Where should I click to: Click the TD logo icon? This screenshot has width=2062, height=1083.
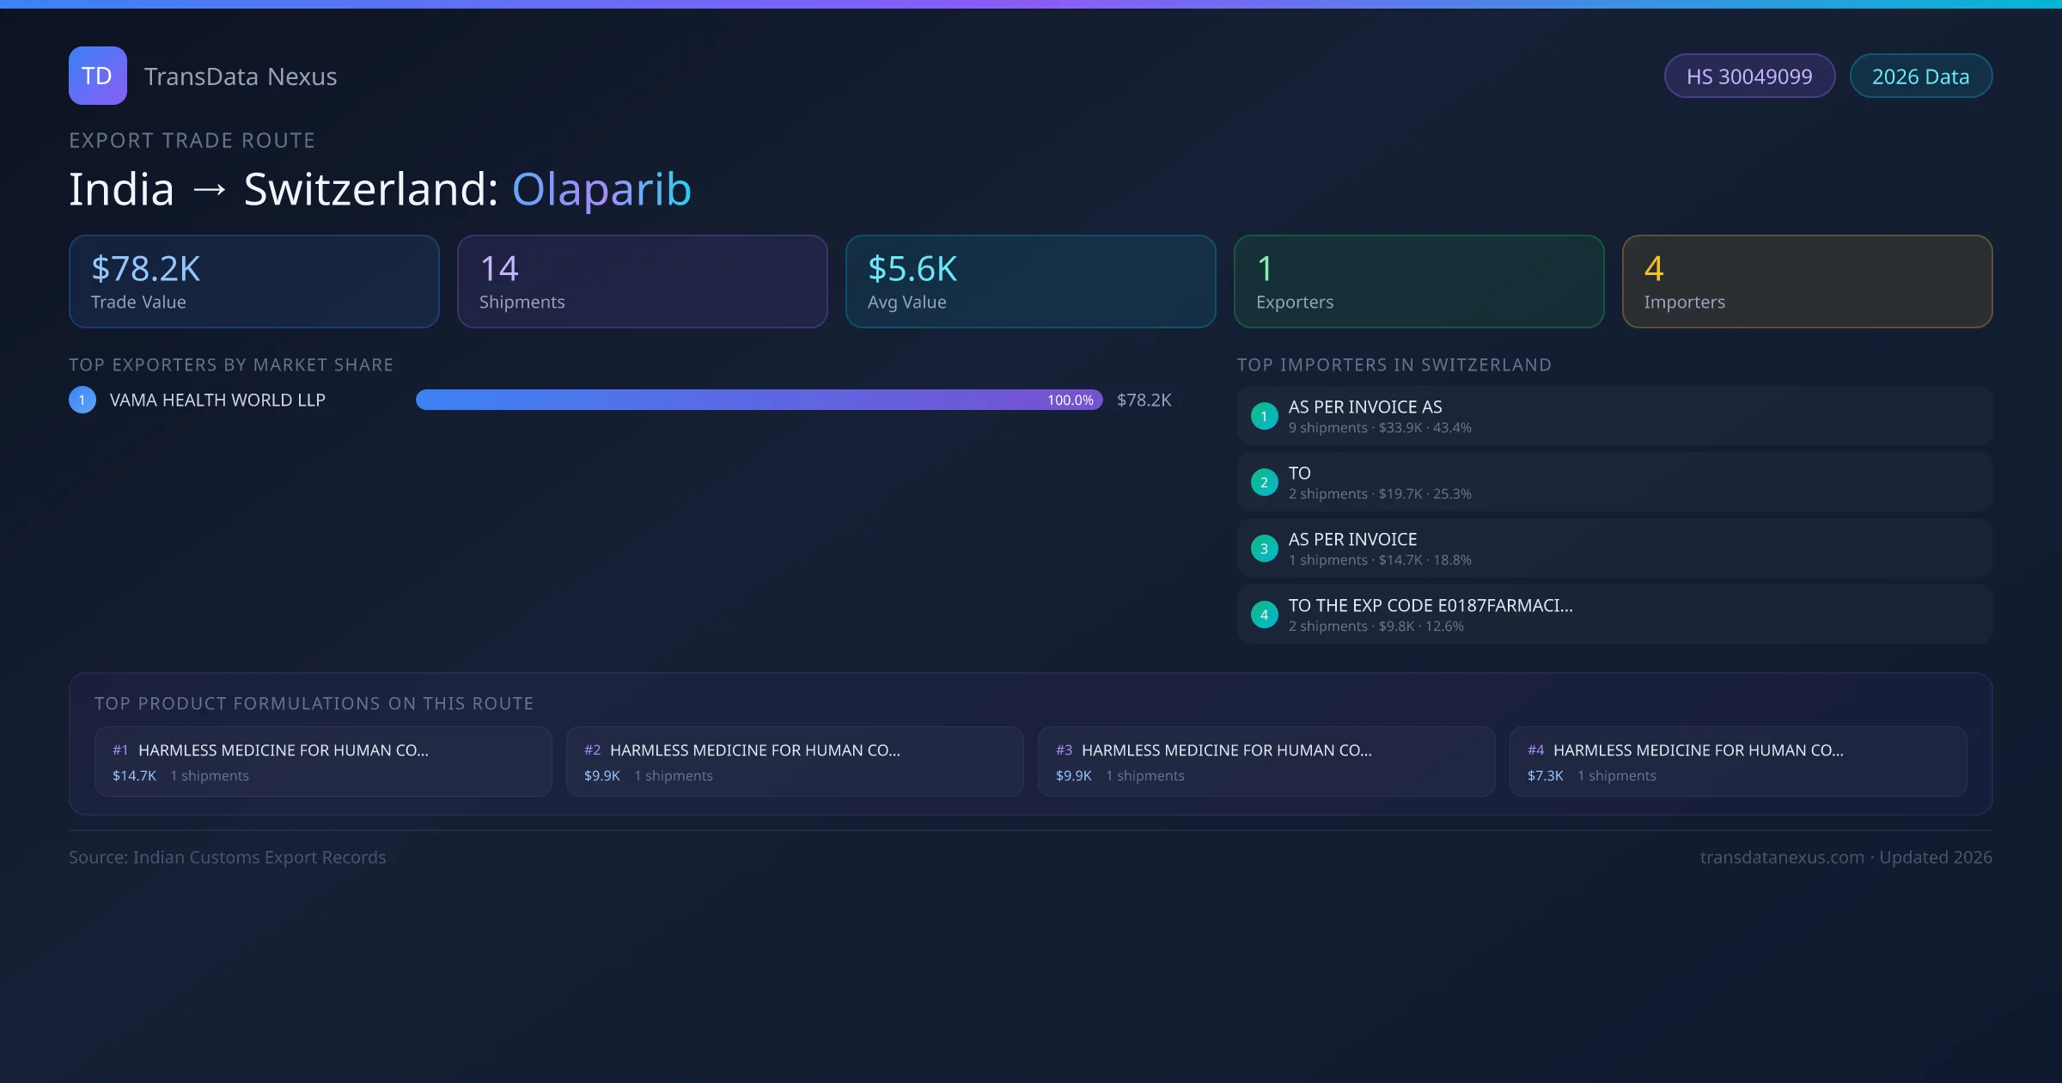[97, 76]
